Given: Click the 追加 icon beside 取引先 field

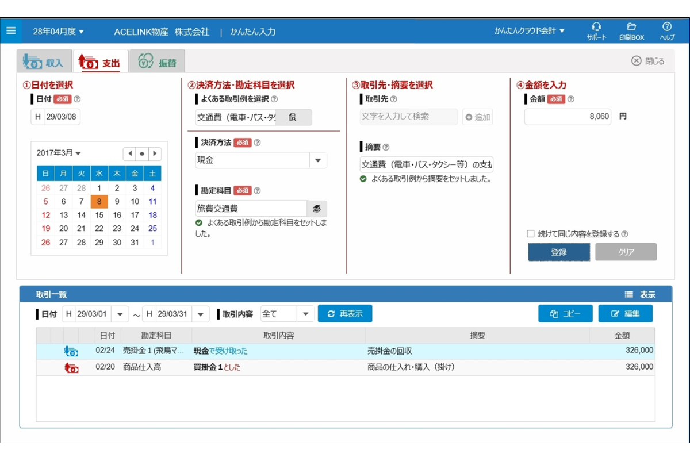Looking at the screenshot, I should (469, 117).
